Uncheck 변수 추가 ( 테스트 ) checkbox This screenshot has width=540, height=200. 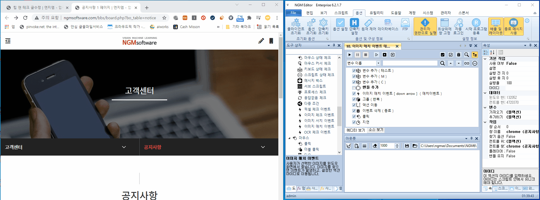[354, 70]
